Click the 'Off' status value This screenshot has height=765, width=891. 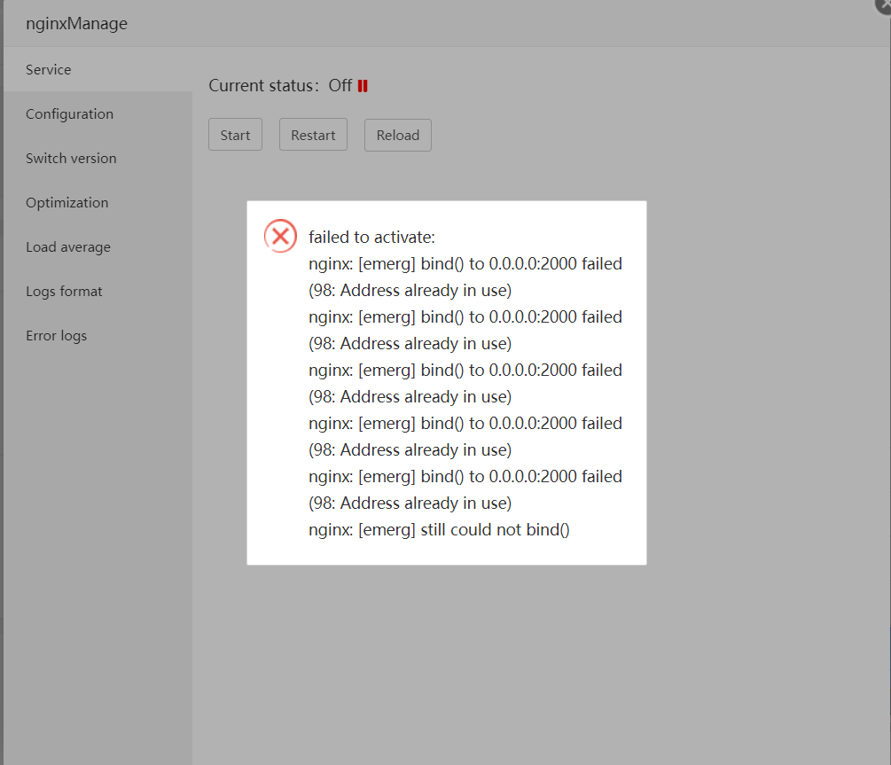click(x=340, y=86)
